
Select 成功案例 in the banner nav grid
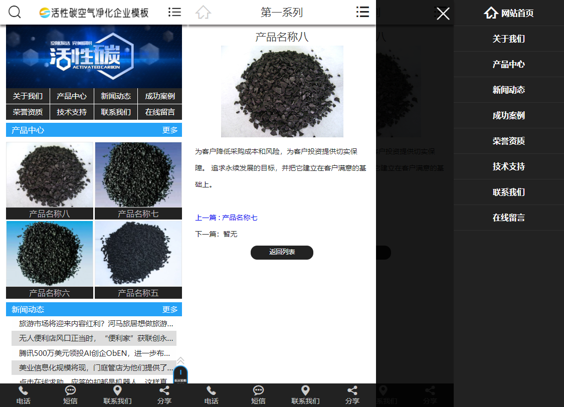160,96
